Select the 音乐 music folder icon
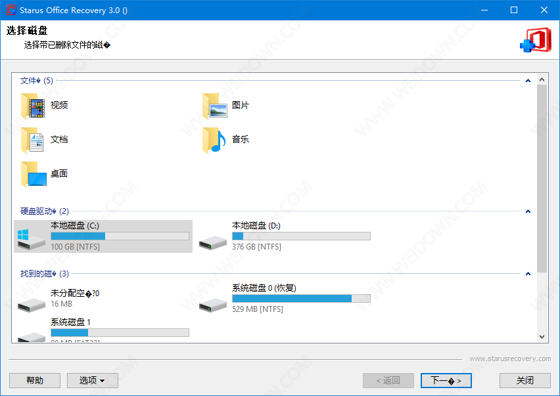This screenshot has width=560, height=396. tap(214, 140)
